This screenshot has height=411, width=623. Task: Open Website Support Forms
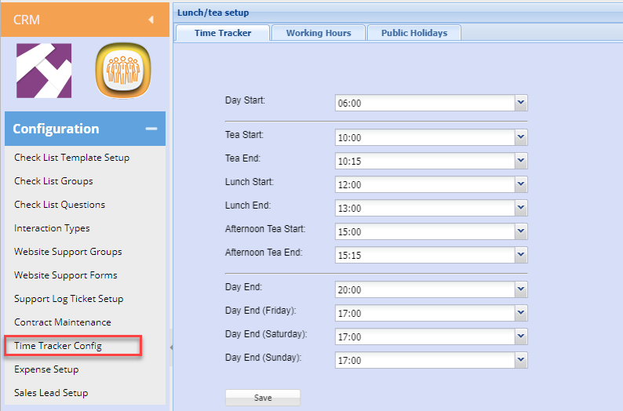pyautogui.click(x=66, y=275)
